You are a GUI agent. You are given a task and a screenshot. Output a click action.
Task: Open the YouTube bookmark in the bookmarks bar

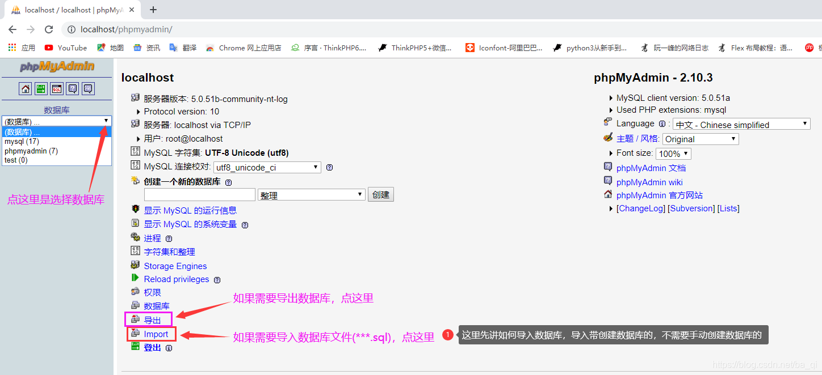65,48
